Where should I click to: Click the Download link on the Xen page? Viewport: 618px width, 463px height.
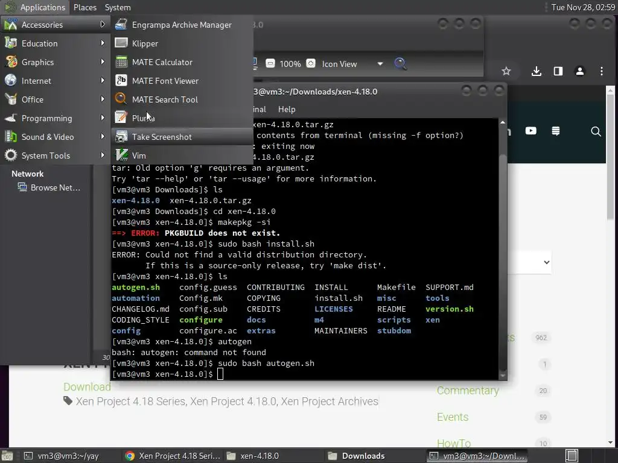tap(87, 387)
